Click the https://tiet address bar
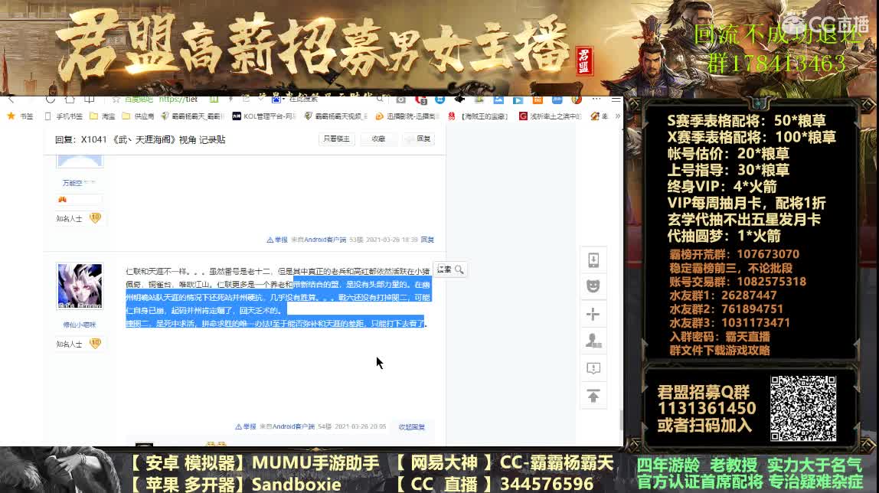 click(178, 100)
